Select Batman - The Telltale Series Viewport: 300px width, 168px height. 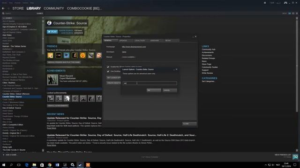(14, 46)
